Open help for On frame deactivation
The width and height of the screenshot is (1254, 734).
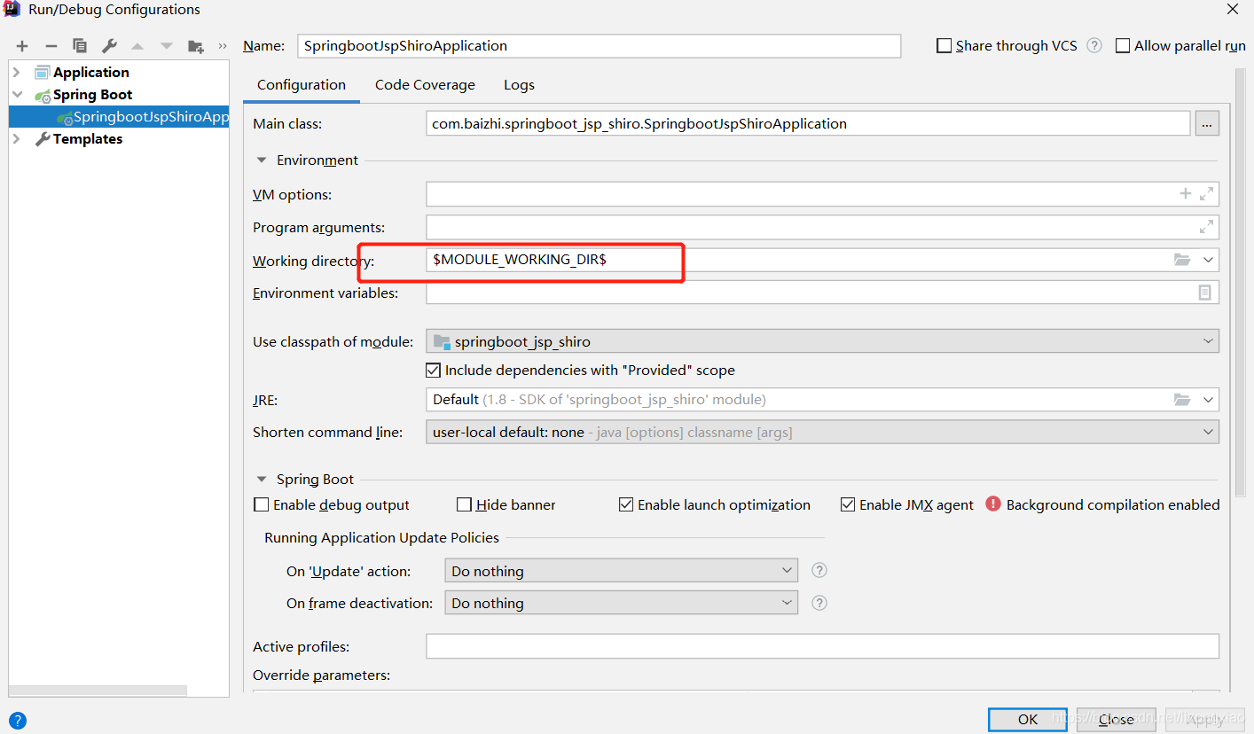[819, 603]
